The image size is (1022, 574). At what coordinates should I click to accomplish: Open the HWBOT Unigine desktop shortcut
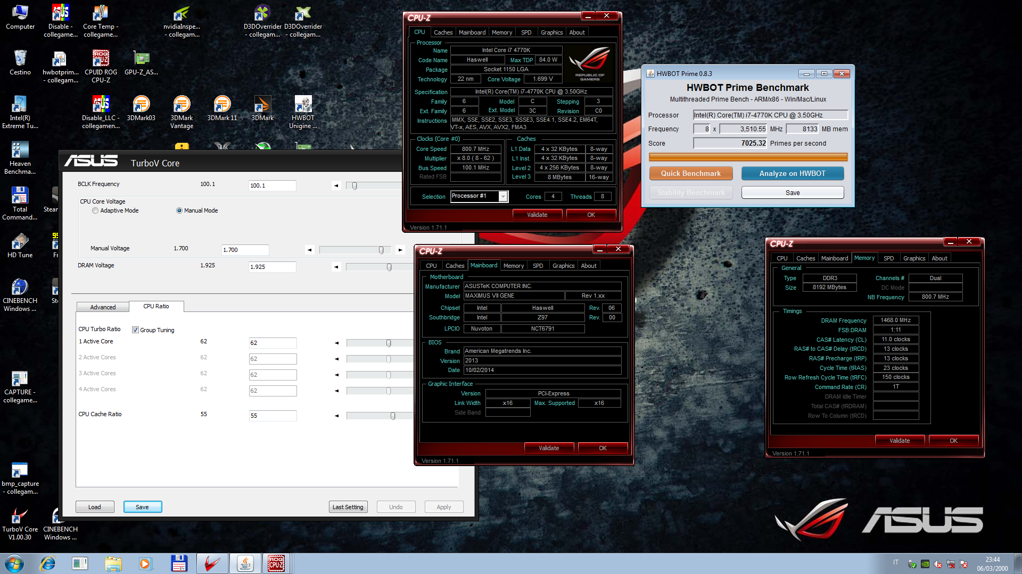303,112
